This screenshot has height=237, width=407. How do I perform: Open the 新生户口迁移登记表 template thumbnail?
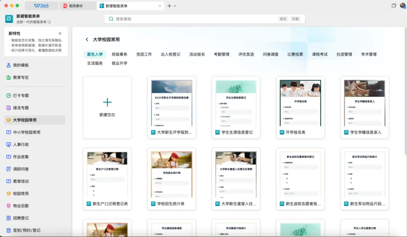pos(107,175)
